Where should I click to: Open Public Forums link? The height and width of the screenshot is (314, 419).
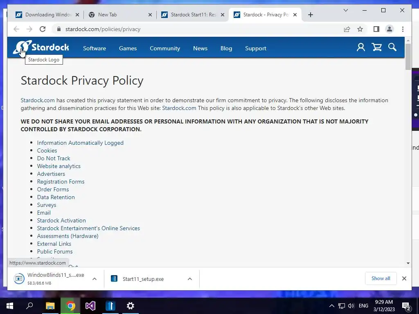click(x=55, y=251)
